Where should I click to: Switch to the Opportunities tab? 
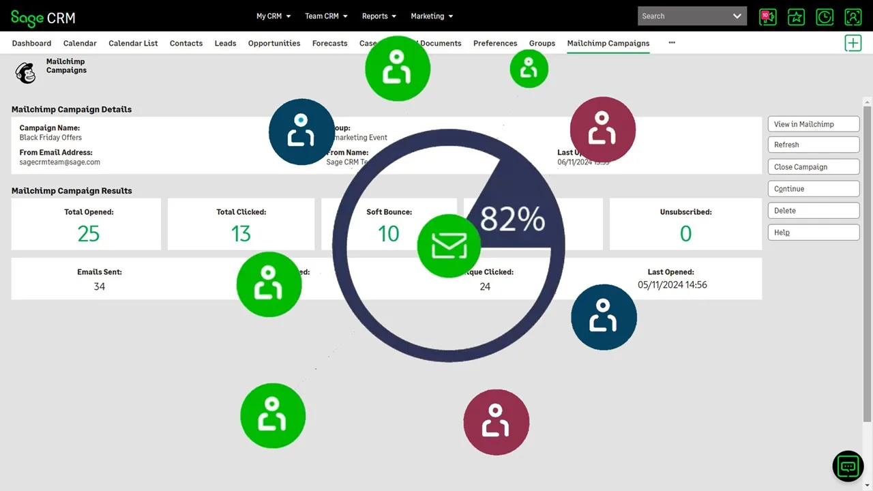[274, 43]
